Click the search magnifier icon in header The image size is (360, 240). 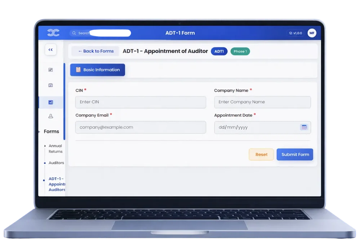tap(74, 33)
